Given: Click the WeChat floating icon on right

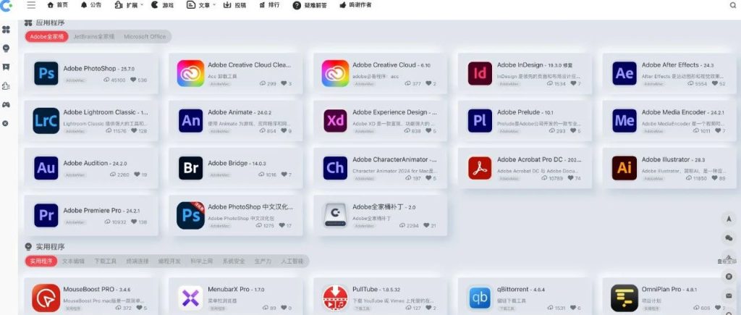Looking at the screenshot, I should 729,238.
